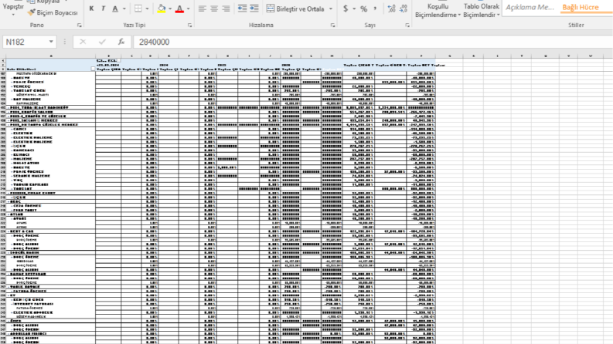The width and height of the screenshot is (613, 344).
Task: Open Satır Etiketleri filter dropdown
Action: coord(93,69)
